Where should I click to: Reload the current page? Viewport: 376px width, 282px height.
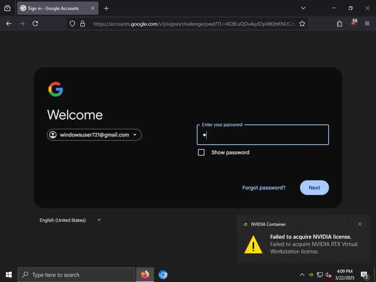tap(35, 23)
